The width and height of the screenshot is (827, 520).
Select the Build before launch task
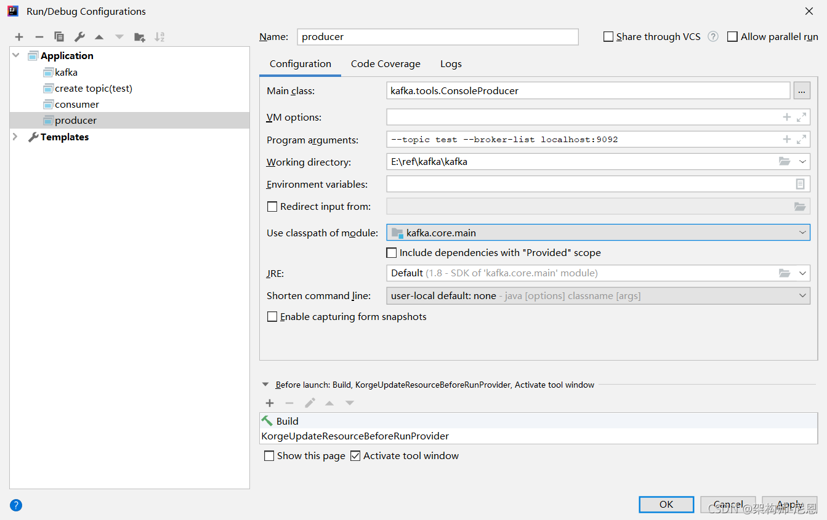[539, 421]
